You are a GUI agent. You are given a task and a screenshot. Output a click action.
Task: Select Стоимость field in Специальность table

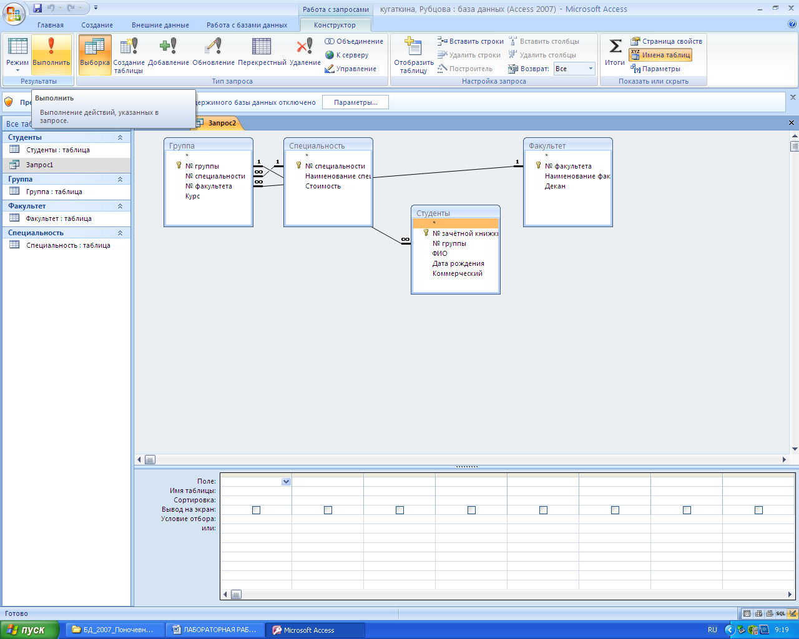tap(323, 186)
